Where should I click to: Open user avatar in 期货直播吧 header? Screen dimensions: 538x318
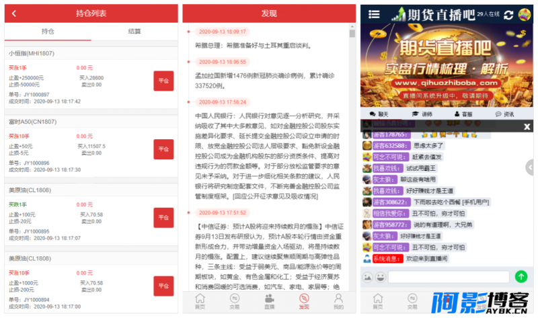pos(525,14)
